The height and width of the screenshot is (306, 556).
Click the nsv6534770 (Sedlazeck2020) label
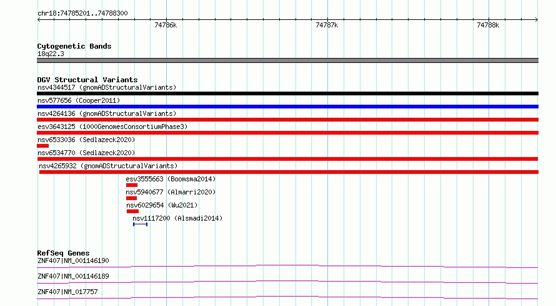(86, 153)
